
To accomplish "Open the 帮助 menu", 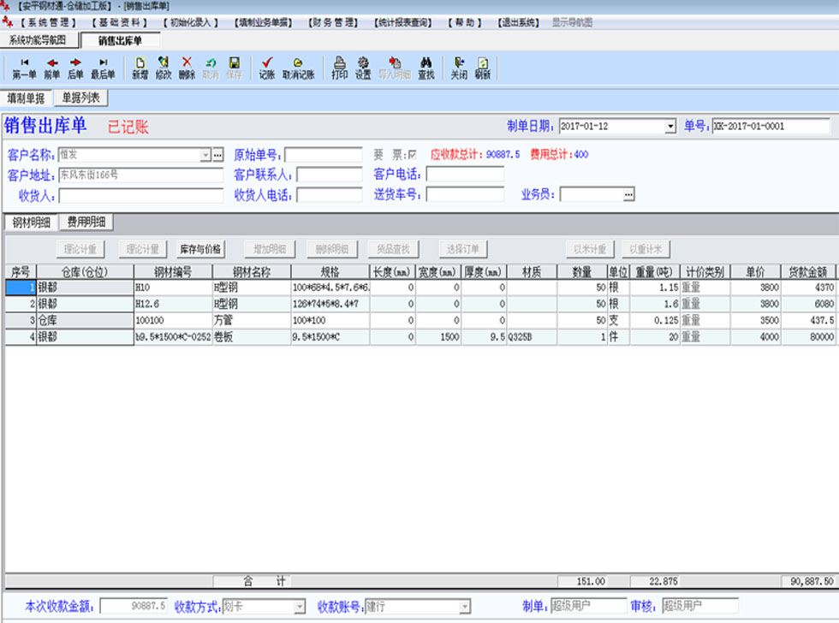I will (464, 22).
